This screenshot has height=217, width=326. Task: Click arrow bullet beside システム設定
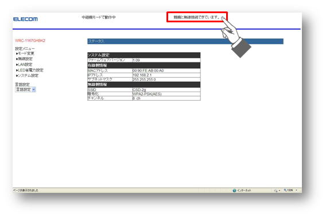pos(17,76)
